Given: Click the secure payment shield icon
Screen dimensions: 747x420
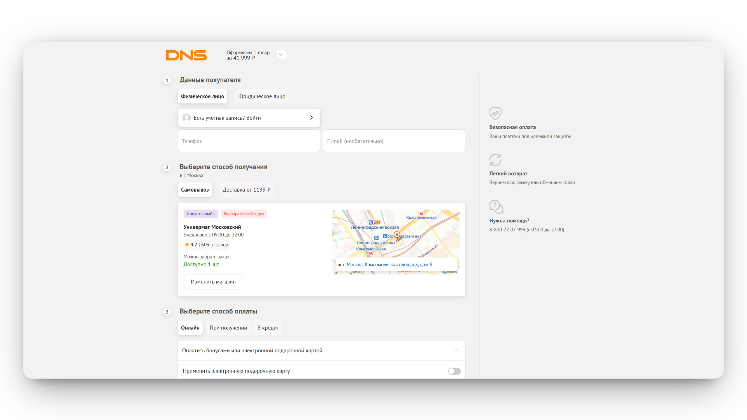Looking at the screenshot, I should [x=495, y=113].
